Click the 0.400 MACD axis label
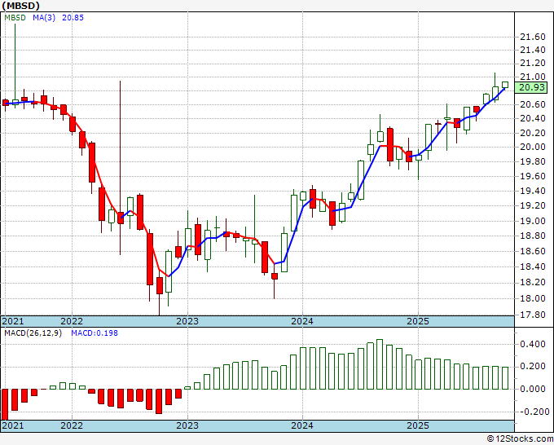Image resolution: width=554 pixels, height=445 pixels. (x=534, y=344)
